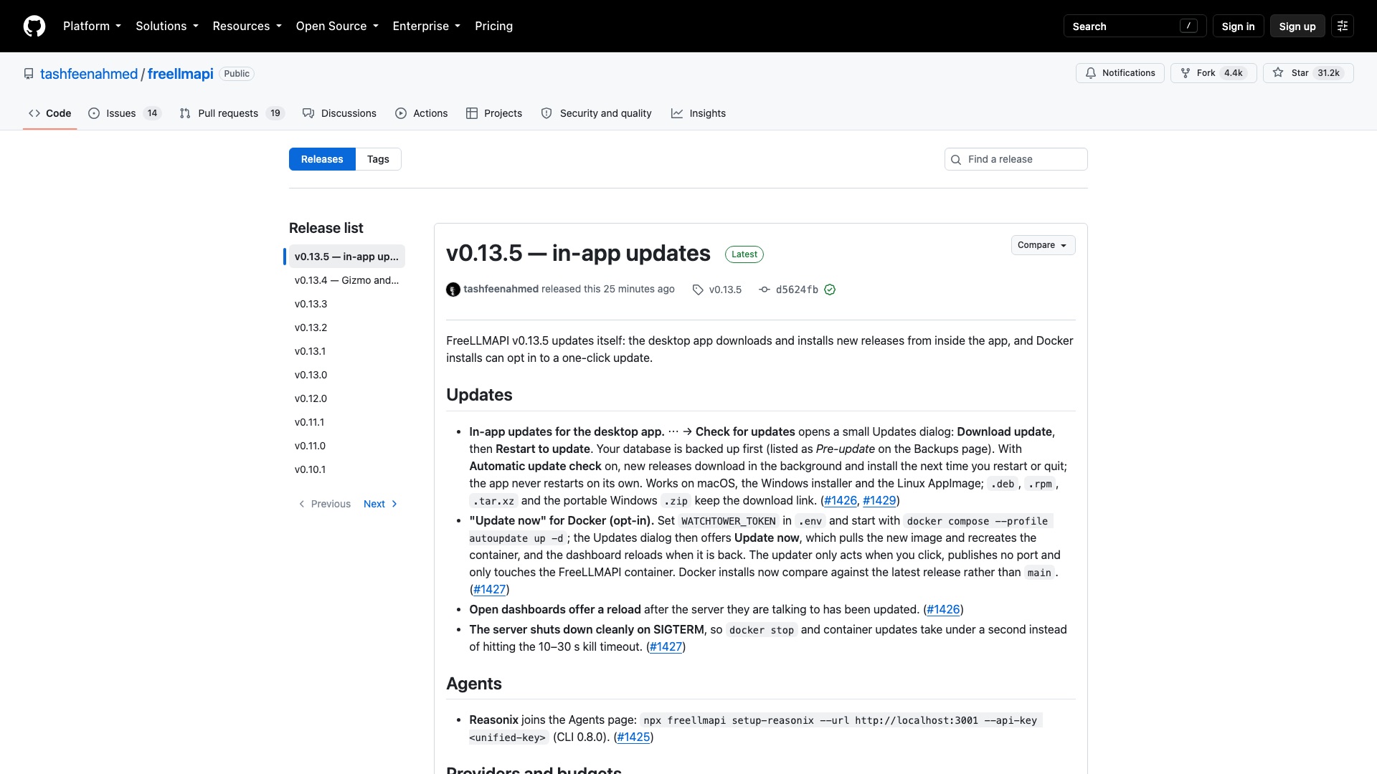Image resolution: width=1377 pixels, height=774 pixels.
Task: Open GitHub home via Octocat logo
Action: 34,26
